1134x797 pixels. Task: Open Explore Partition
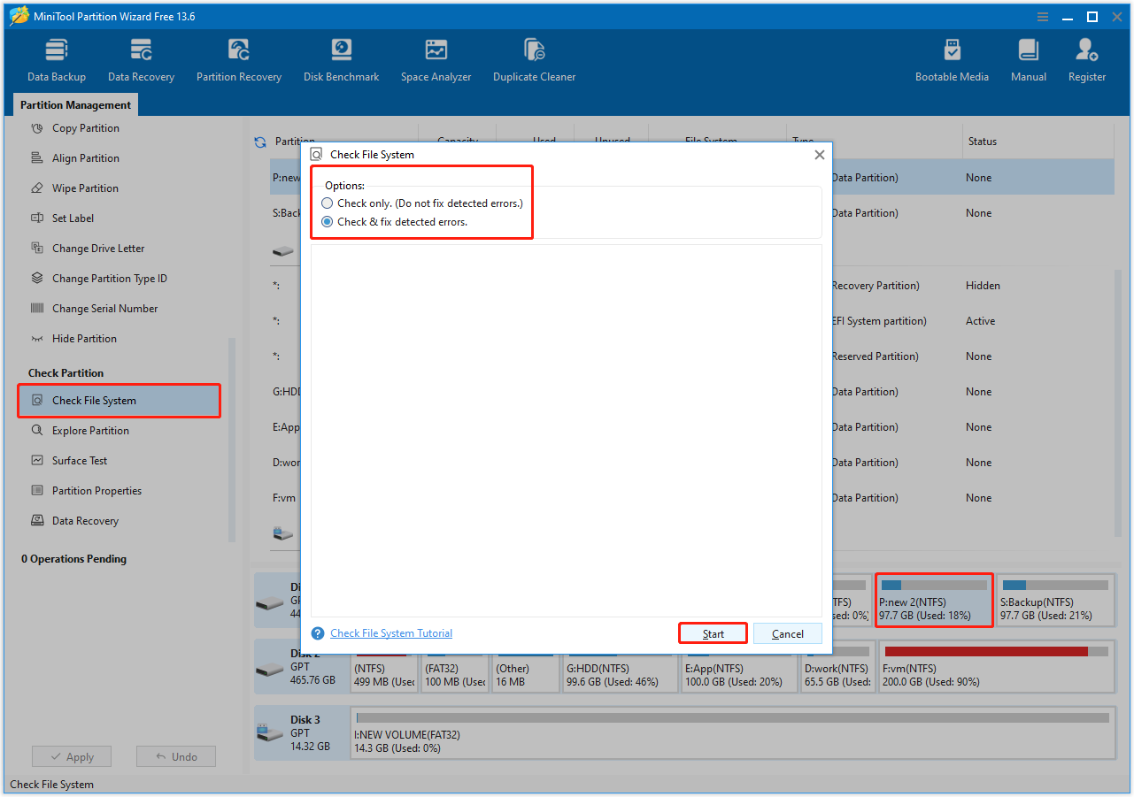pyautogui.click(x=90, y=431)
